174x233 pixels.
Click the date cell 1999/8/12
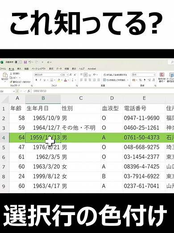point(43,176)
